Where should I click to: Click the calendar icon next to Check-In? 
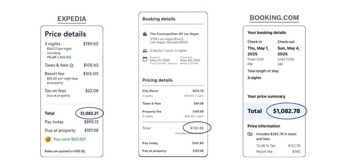pyautogui.click(x=145, y=59)
